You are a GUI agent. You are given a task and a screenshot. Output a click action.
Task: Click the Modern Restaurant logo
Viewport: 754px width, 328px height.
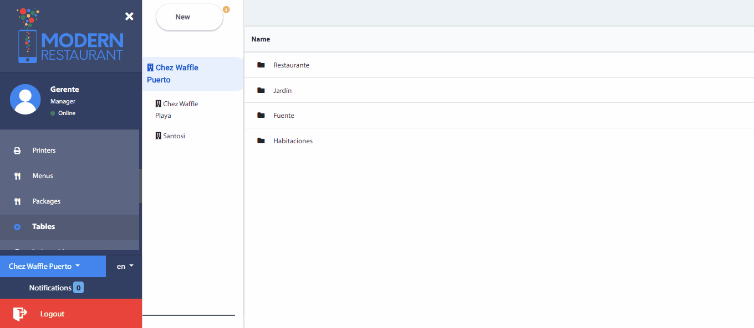coord(70,37)
